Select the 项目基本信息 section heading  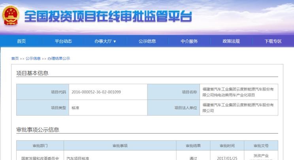[32, 73]
